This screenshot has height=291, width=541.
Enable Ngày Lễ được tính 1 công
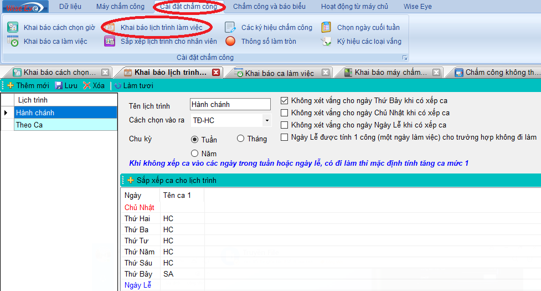[x=284, y=137]
